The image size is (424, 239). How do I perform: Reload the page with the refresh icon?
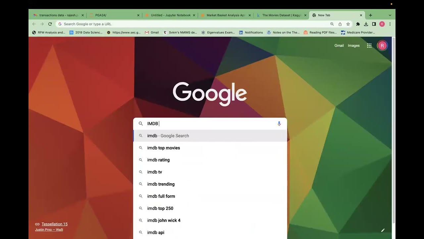tap(50, 24)
